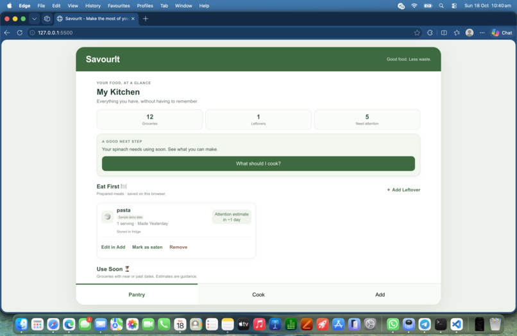The height and width of the screenshot is (336, 517).
Task: Open split screen view icon
Action: [x=444, y=33]
